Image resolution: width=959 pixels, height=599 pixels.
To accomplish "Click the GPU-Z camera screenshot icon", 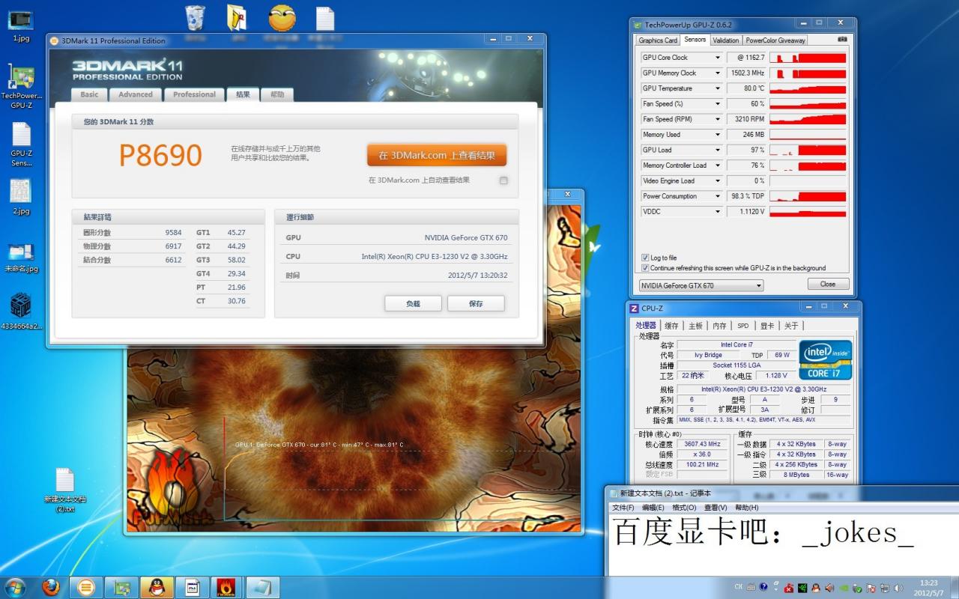I will coord(842,40).
